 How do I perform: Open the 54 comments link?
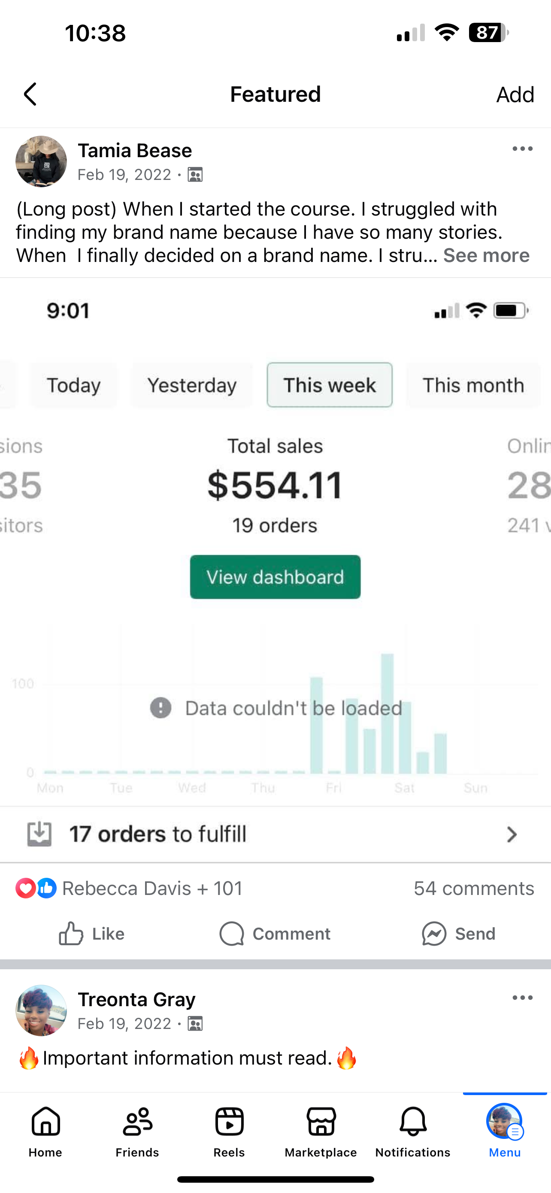pos(474,888)
